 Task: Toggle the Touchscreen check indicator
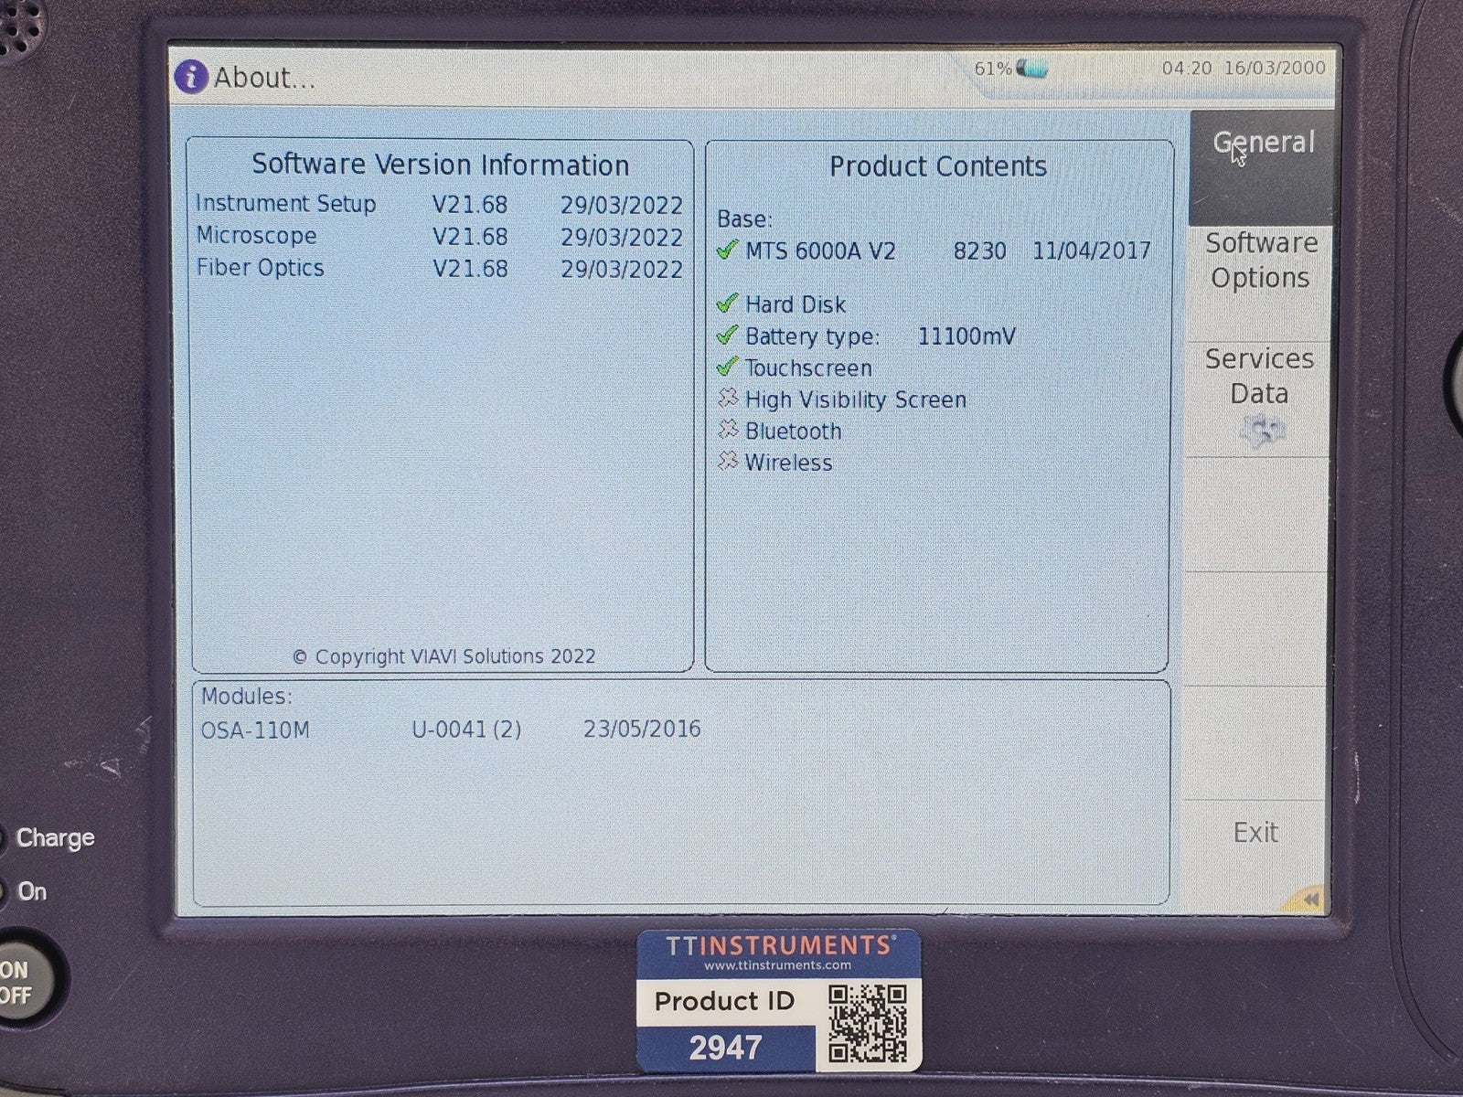coord(728,367)
